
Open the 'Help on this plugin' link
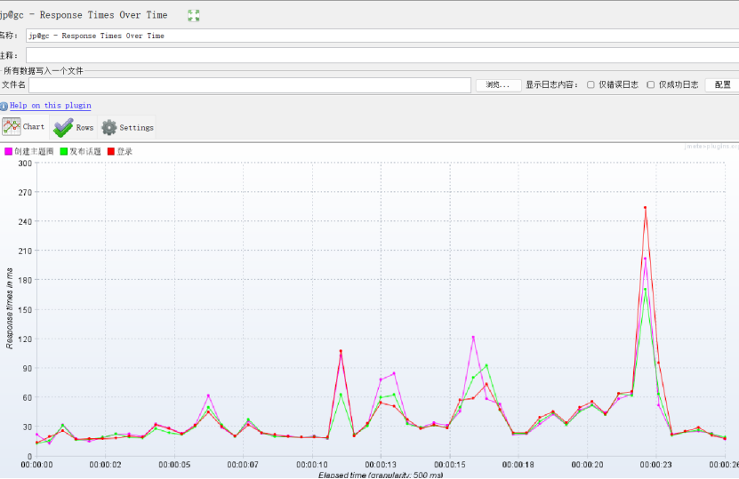[51, 106]
